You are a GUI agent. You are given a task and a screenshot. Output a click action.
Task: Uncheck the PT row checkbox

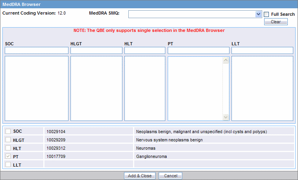[x=8, y=156]
